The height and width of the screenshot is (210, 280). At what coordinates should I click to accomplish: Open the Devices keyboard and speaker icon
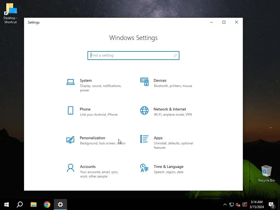144,82
